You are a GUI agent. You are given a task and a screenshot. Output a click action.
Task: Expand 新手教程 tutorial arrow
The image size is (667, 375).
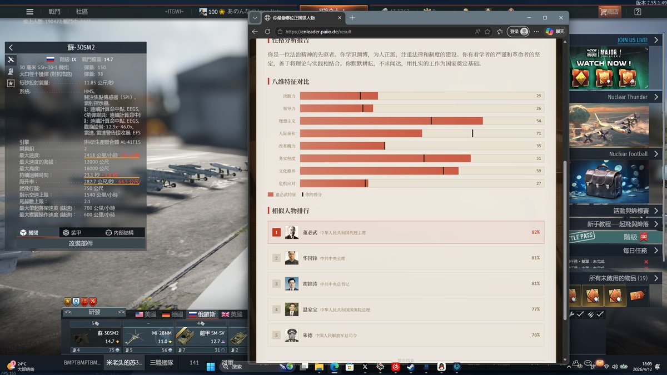pos(656,224)
